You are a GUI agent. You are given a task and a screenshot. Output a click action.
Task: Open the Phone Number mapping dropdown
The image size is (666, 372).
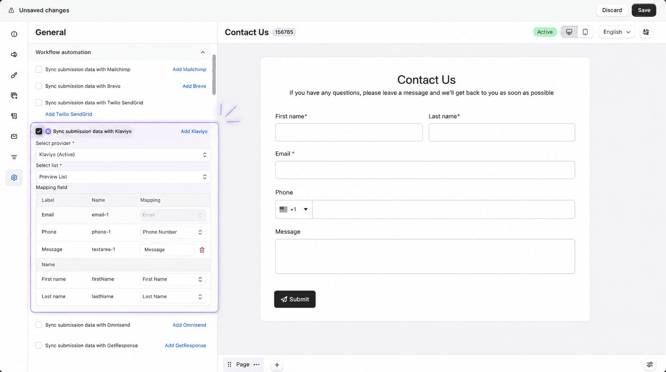[173, 232]
